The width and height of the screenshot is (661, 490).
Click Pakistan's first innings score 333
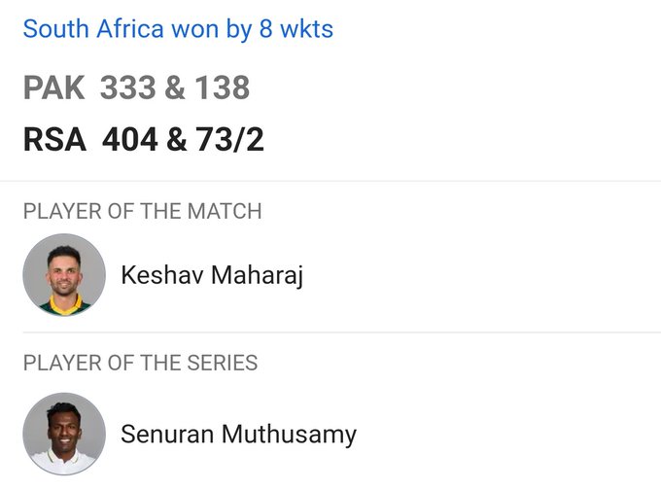[128, 88]
